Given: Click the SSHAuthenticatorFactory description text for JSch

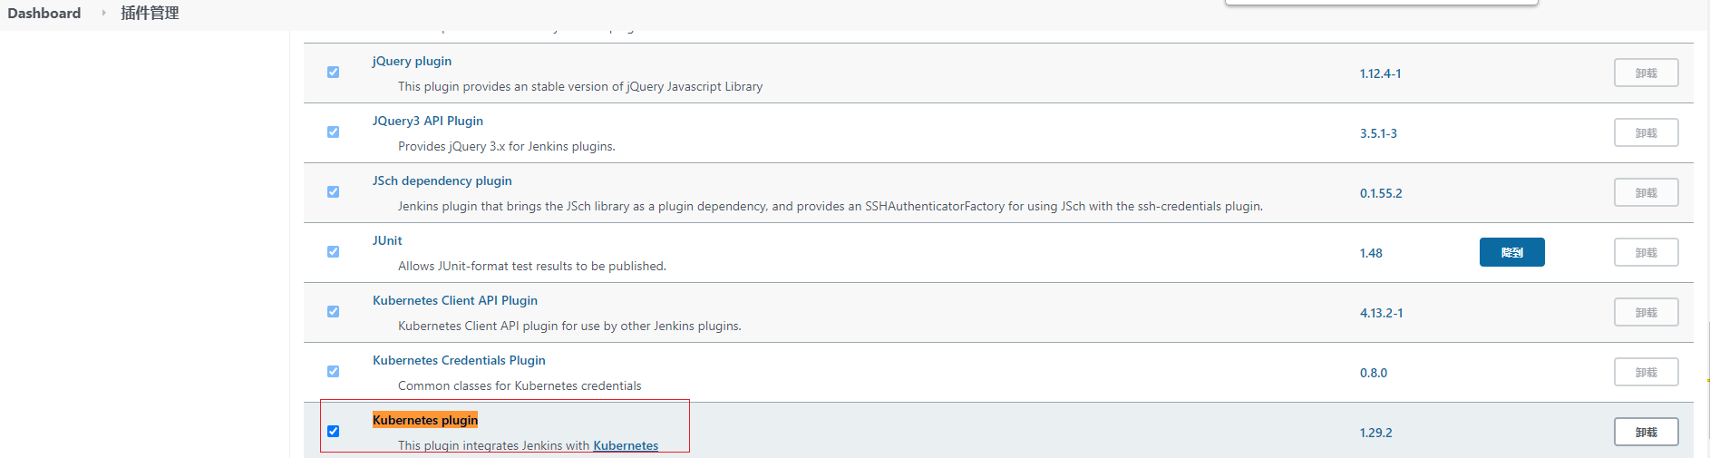Looking at the screenshot, I should click(x=831, y=206).
